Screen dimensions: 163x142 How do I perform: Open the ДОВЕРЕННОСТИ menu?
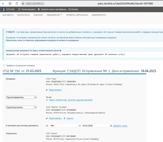point(99,15)
